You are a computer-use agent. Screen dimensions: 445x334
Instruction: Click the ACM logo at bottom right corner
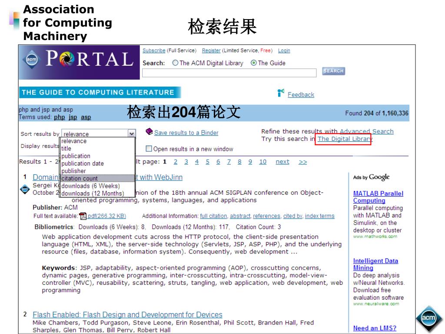pyautogui.click(x=429, y=318)
